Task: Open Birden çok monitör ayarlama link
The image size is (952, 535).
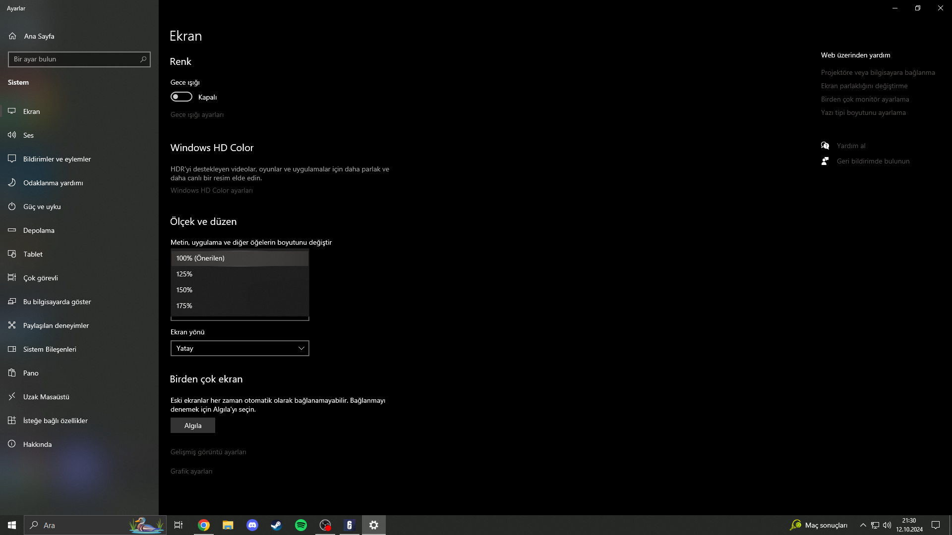Action: (865, 100)
